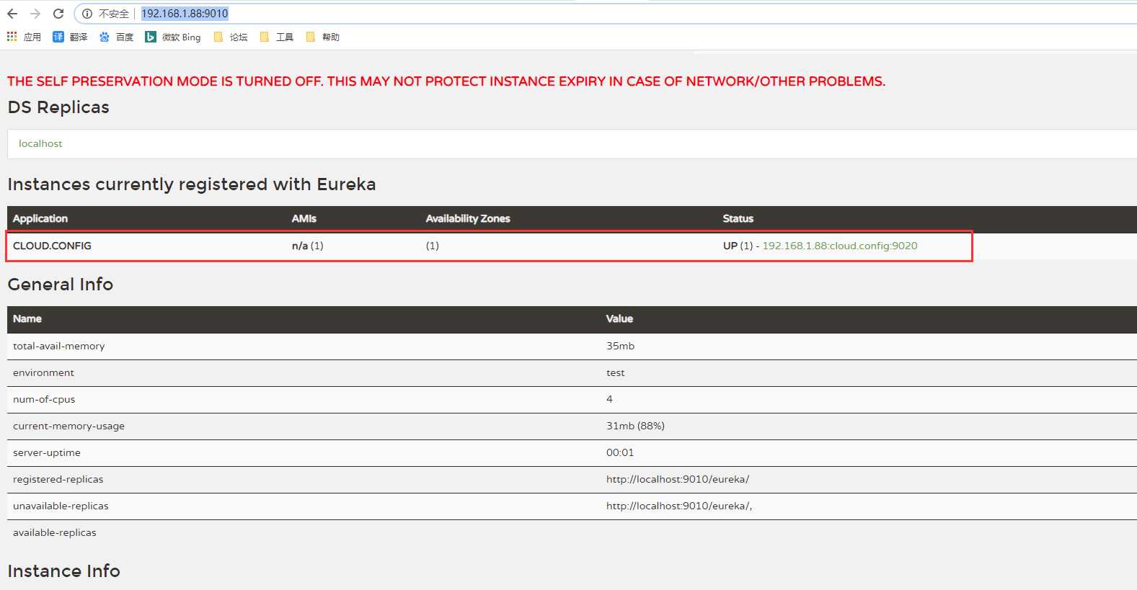Select the Application column header

pyautogui.click(x=40, y=218)
